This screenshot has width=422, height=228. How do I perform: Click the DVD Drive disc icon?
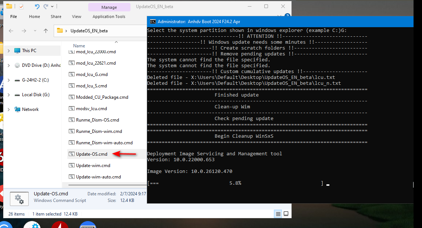(x=17, y=65)
